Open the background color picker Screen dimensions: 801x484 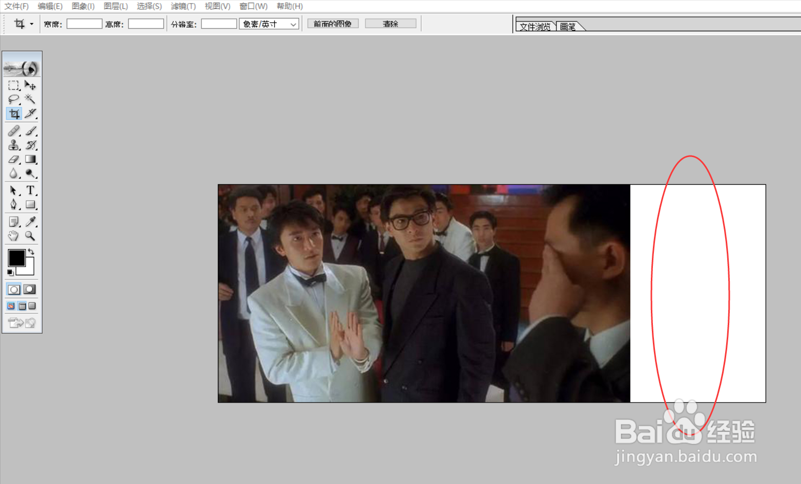coord(29,270)
